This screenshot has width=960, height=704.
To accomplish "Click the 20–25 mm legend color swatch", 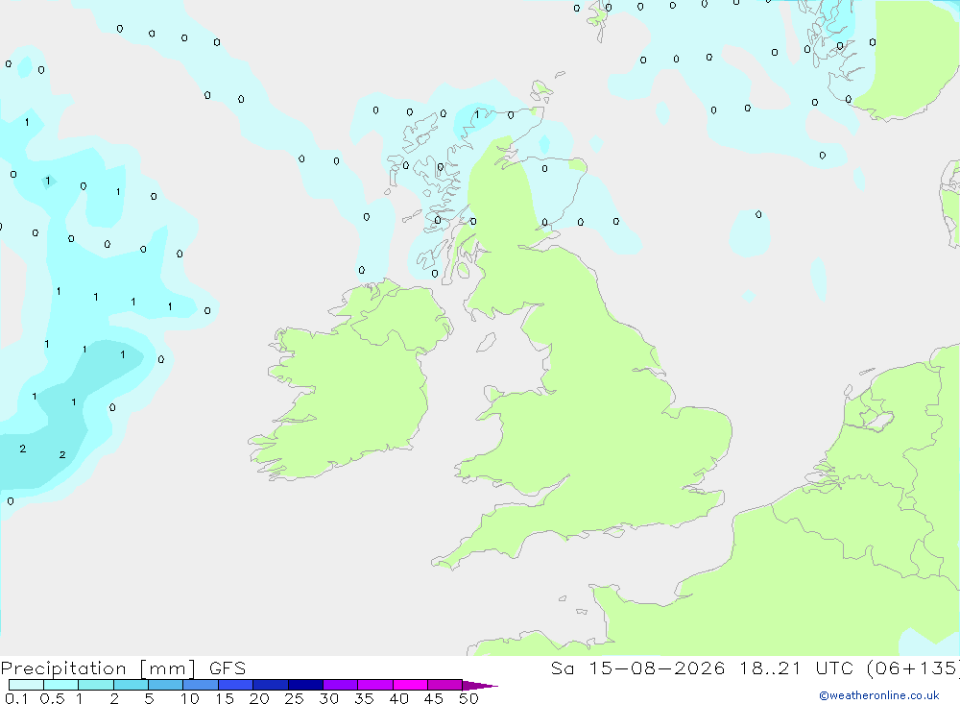I will pyautogui.click(x=271, y=685).
